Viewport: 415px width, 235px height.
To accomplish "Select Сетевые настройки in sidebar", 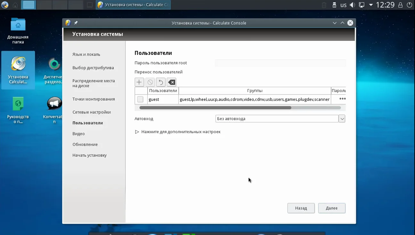I will (92, 112).
